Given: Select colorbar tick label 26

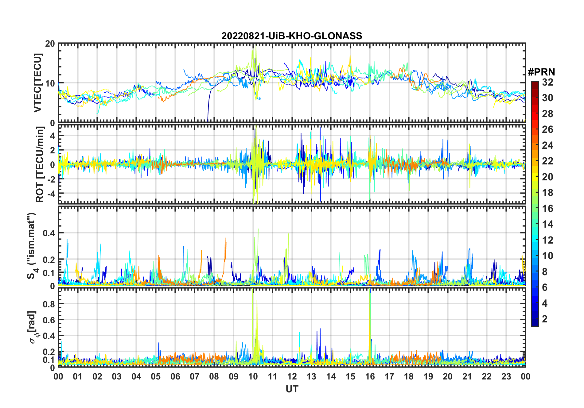Looking at the screenshot, I should (548, 129).
